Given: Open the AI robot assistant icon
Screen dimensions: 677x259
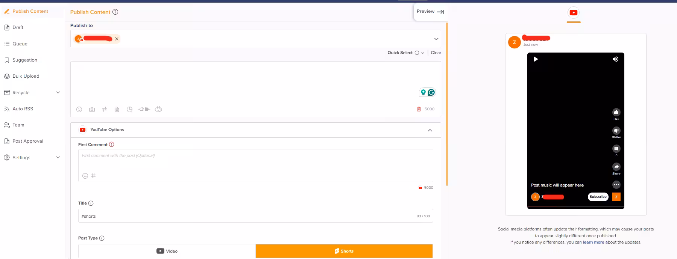Looking at the screenshot, I should [158, 109].
